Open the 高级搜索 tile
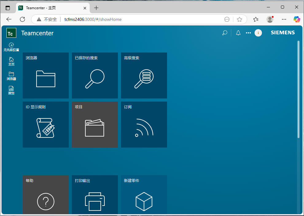Screen dimensions: 304x216 point(144,75)
